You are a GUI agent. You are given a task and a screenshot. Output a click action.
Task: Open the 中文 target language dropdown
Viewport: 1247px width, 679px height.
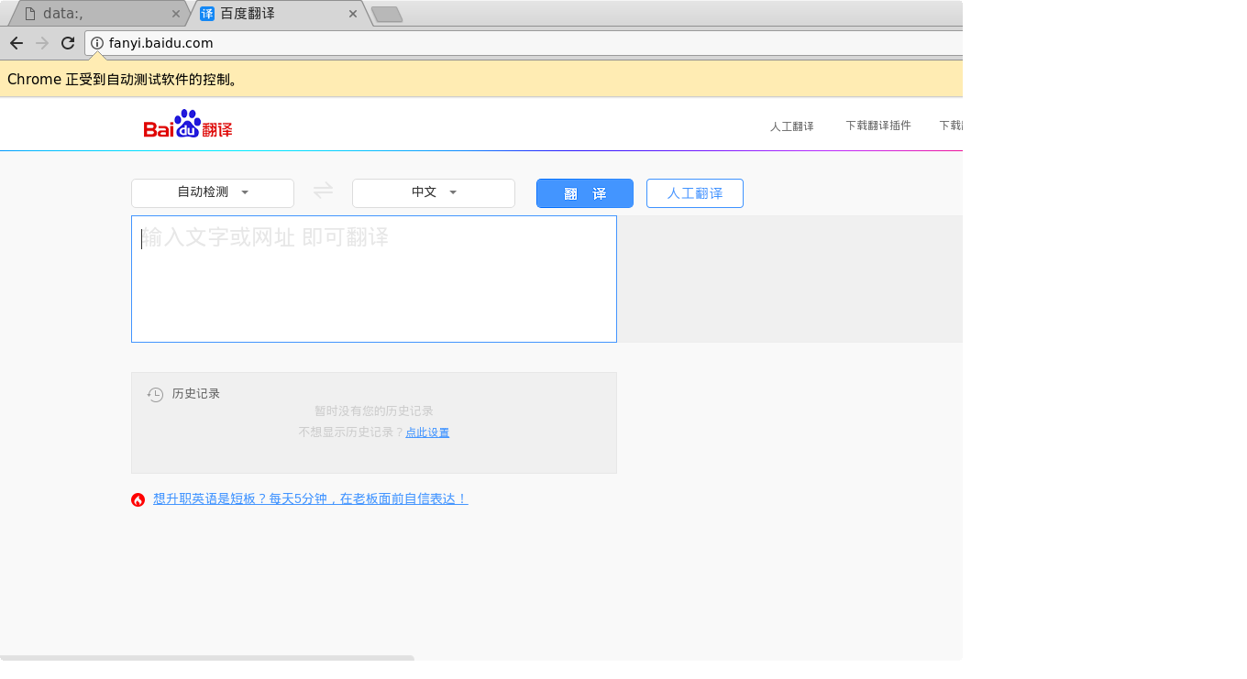434,192
